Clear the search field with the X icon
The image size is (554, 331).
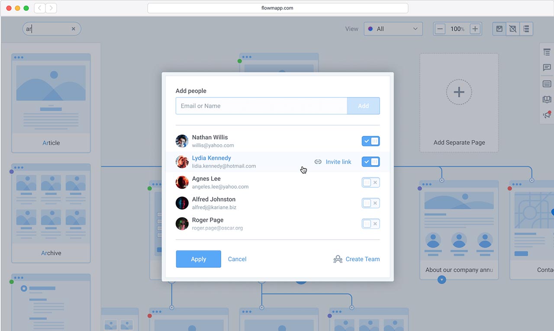(74, 29)
